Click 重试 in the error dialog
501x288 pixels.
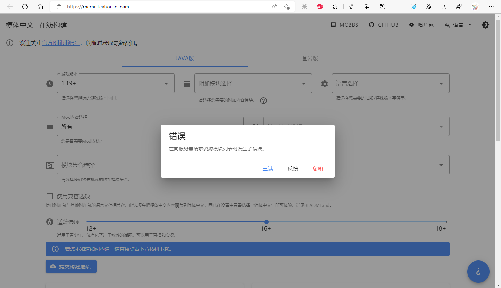point(268,169)
